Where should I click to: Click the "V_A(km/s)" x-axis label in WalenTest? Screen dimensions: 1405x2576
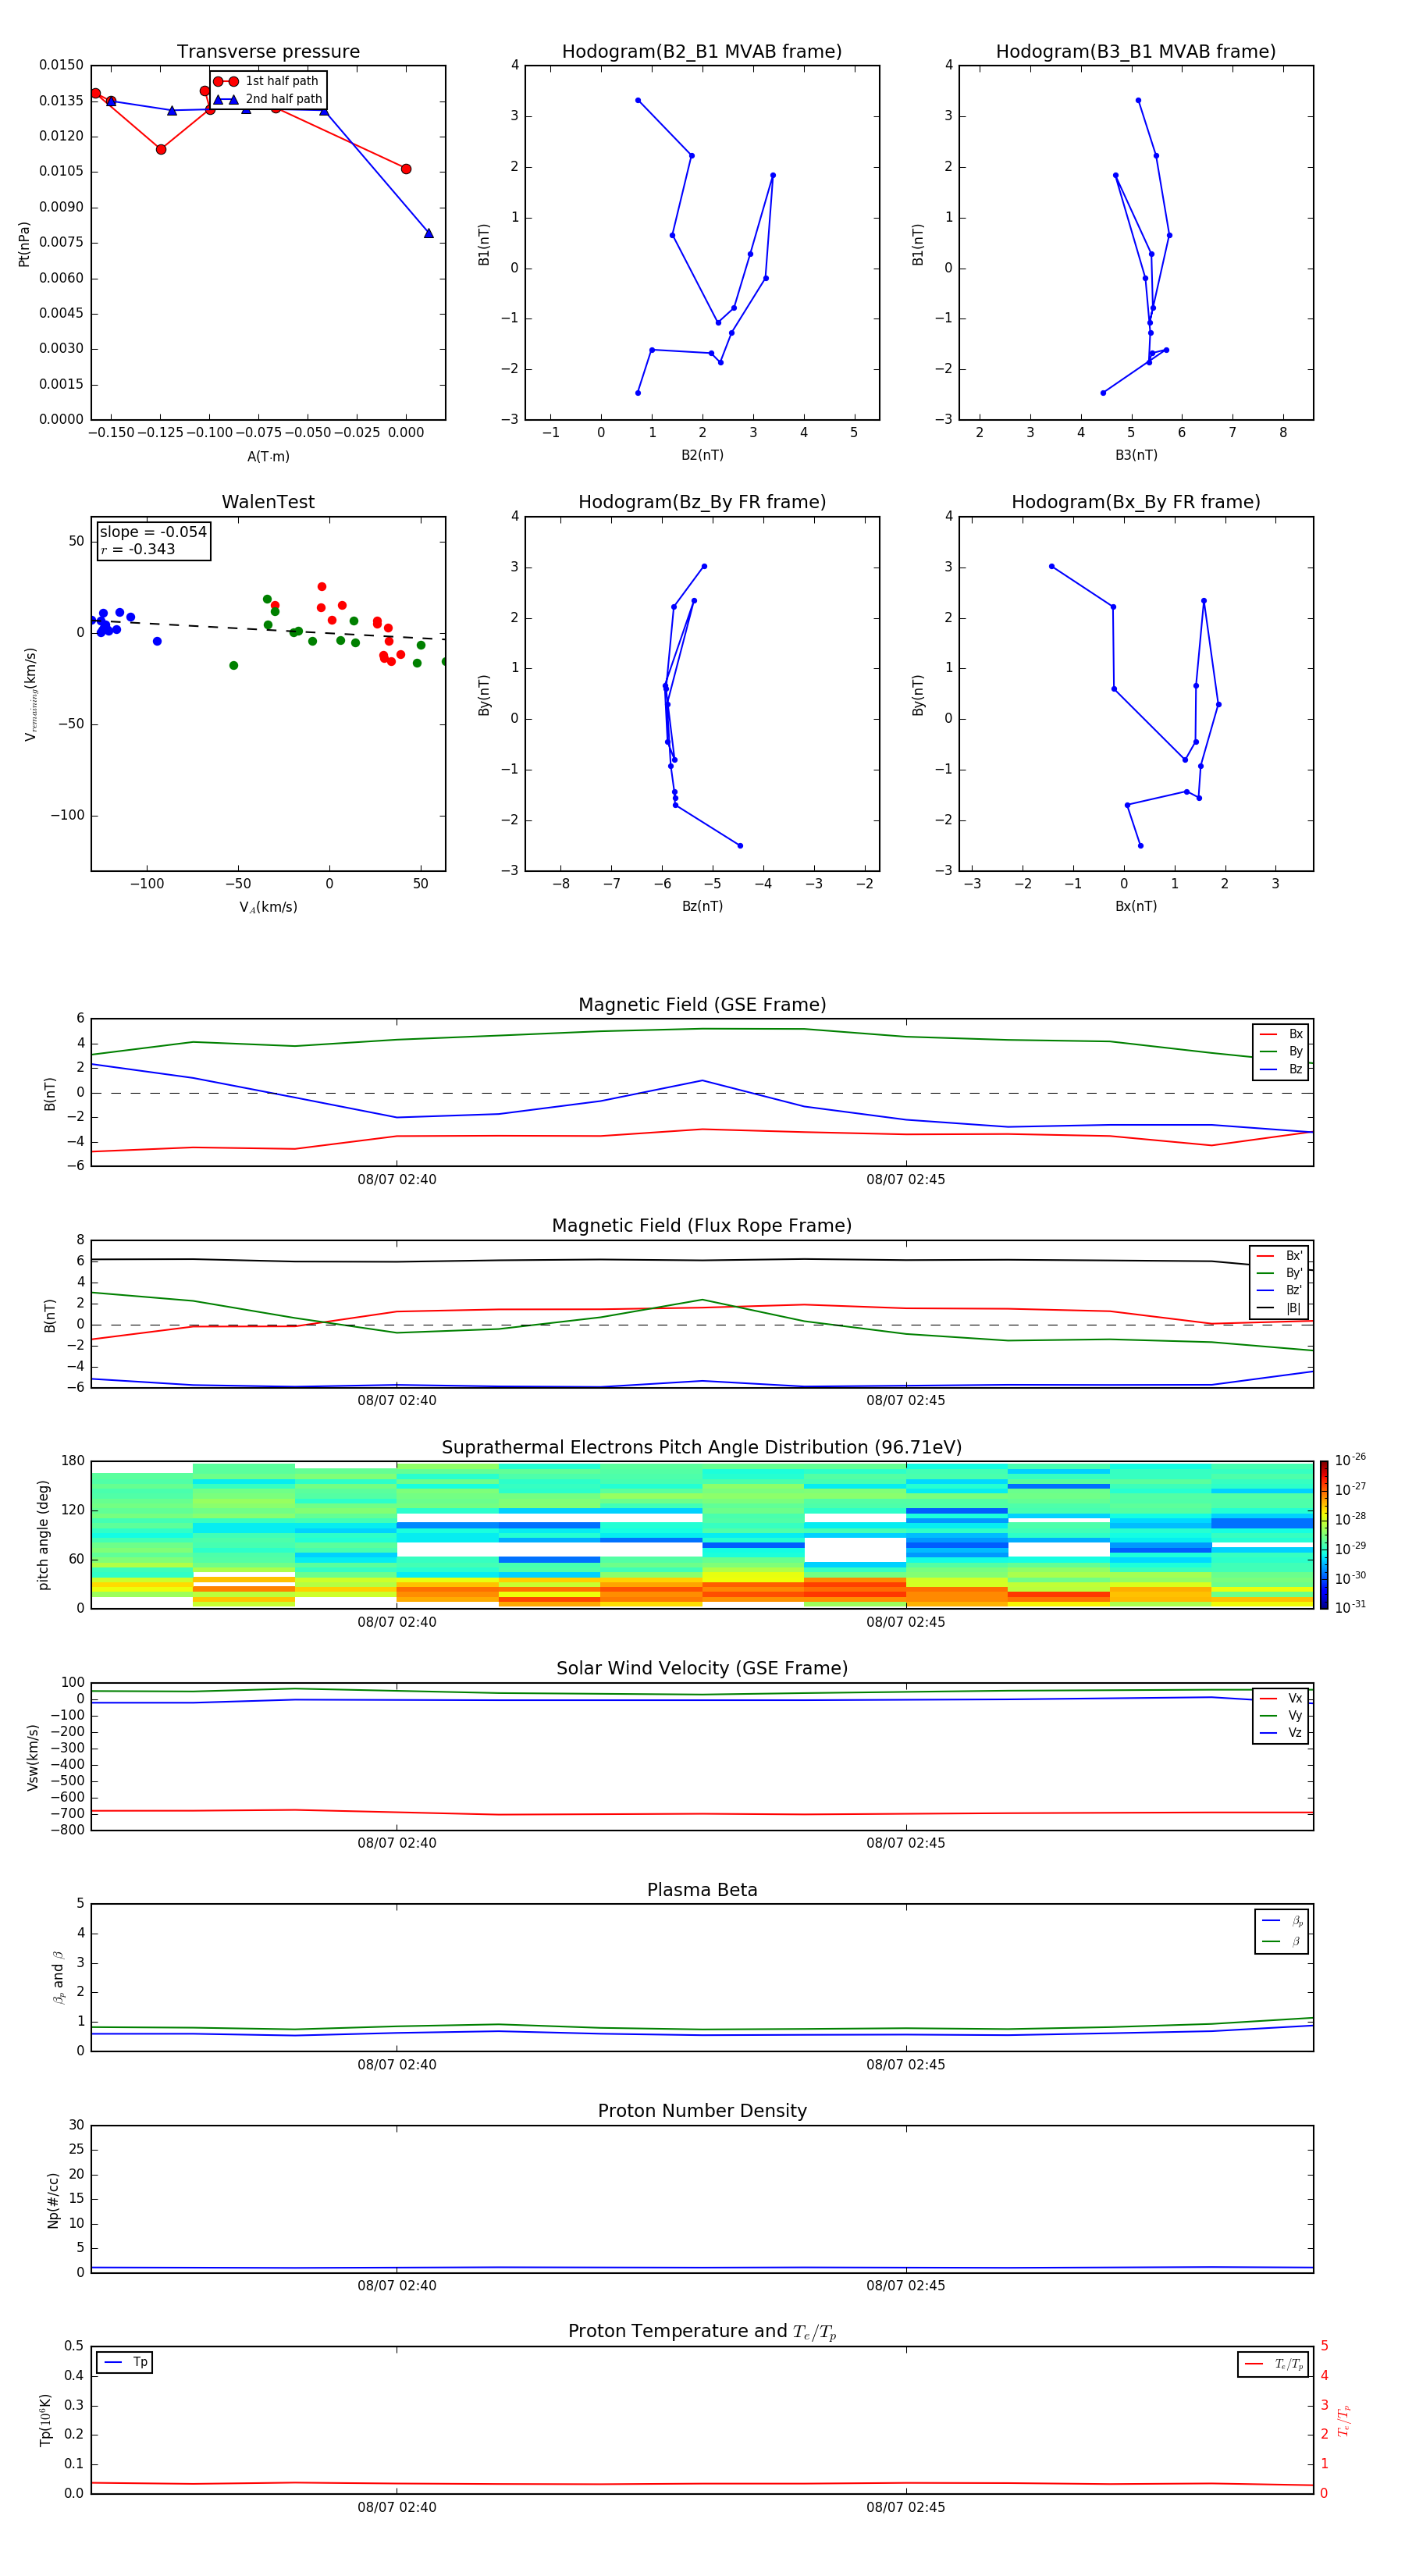[268, 908]
